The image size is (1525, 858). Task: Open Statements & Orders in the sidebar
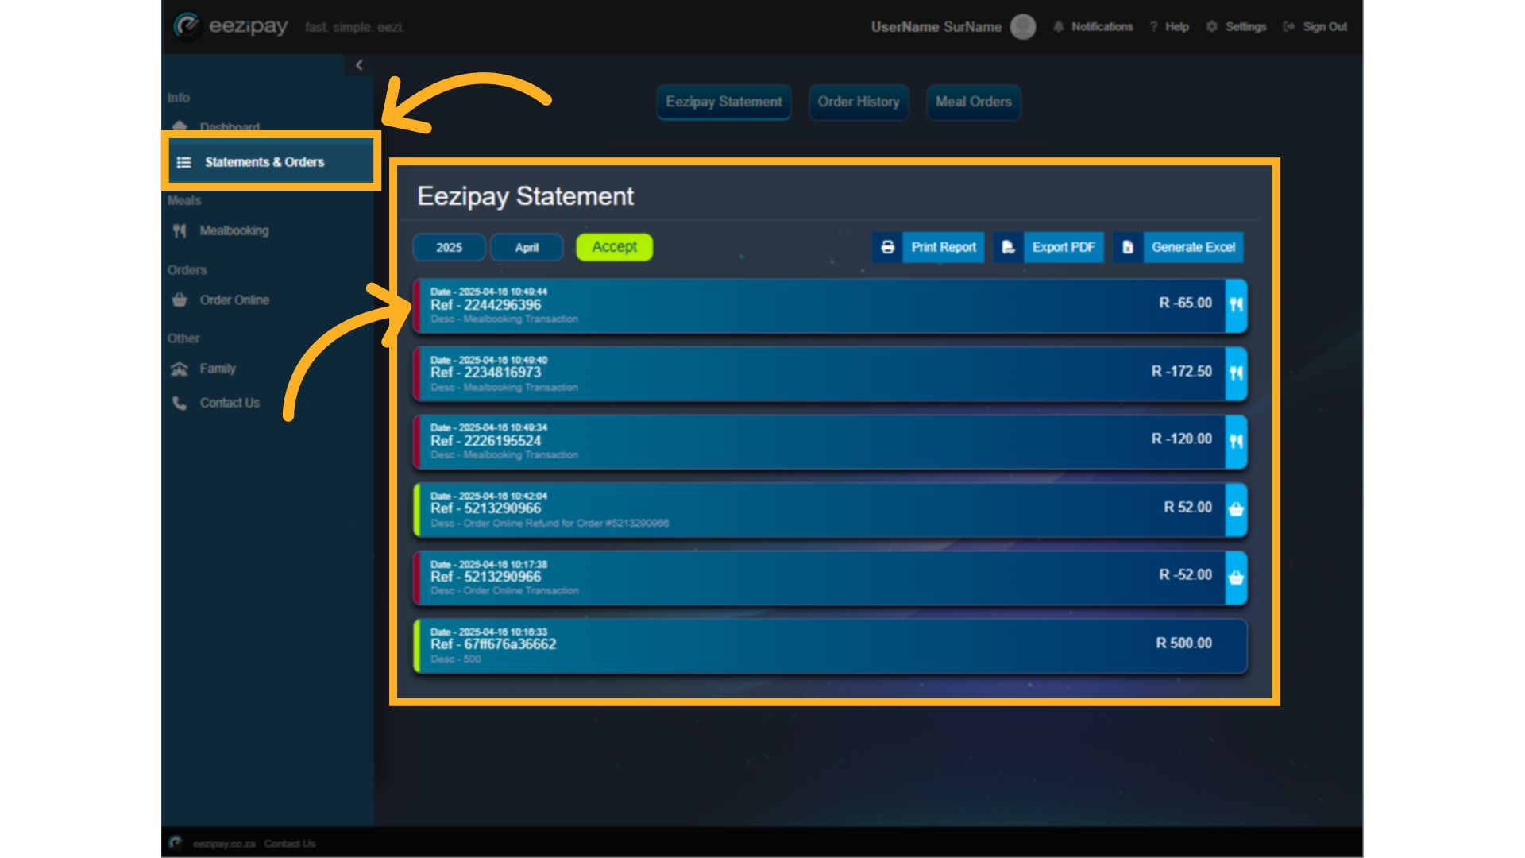pos(271,162)
